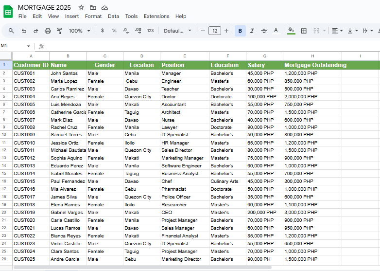The height and width of the screenshot is (271, 380).
Task: Open the 123 more formats menu
Action: [x=150, y=31]
